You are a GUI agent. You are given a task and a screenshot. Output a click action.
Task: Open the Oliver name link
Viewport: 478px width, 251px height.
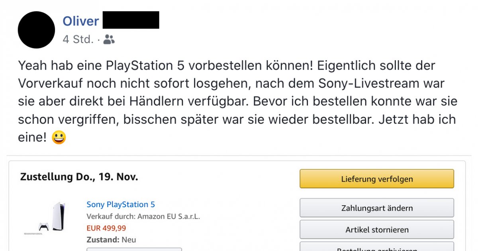pos(80,21)
